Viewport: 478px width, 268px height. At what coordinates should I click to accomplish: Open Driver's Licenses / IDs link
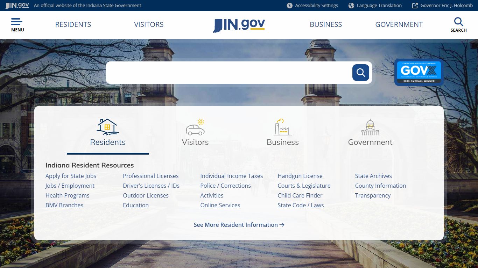(151, 186)
